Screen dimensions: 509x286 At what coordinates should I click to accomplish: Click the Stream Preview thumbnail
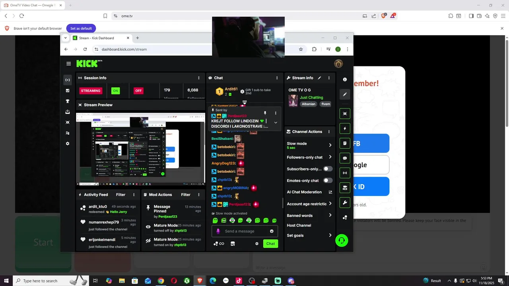140,149
